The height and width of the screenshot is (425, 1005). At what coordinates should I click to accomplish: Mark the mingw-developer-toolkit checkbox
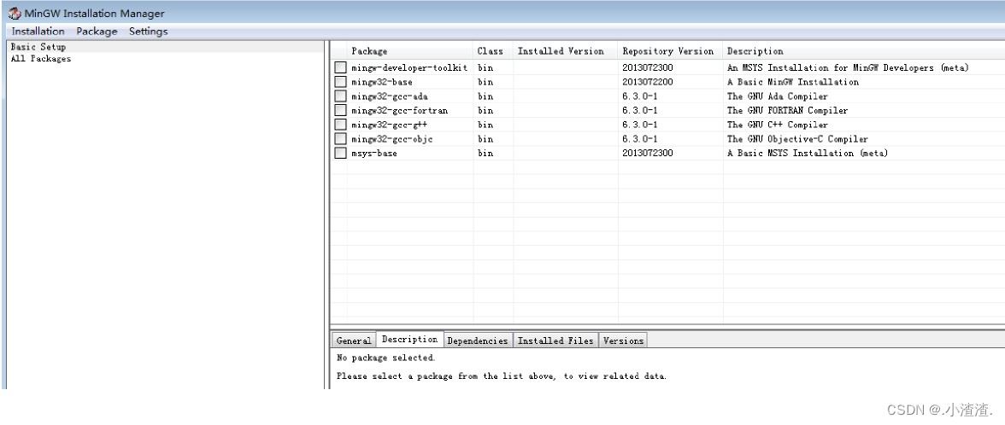coord(340,67)
